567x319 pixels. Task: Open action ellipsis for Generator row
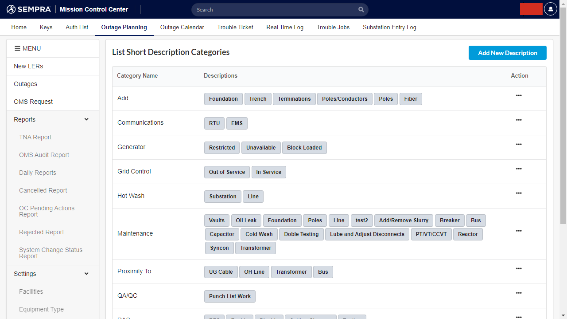(519, 145)
